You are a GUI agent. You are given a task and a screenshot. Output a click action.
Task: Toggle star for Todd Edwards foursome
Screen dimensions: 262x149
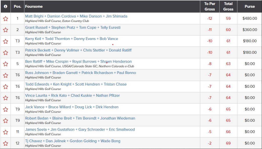[6, 86]
